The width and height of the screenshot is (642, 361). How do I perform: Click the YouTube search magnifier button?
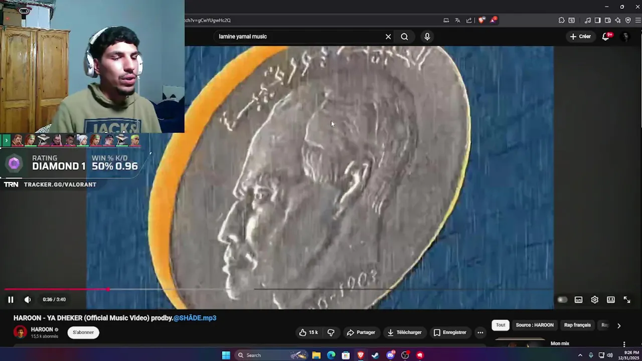404,37
